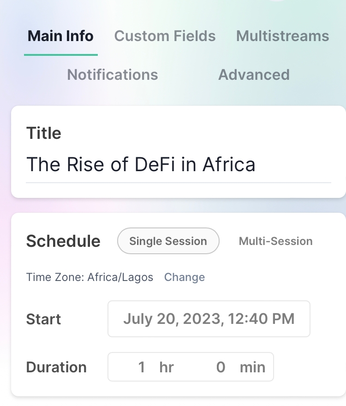Click the 'Start' label
This screenshot has width=346, height=406.
pyautogui.click(x=44, y=319)
